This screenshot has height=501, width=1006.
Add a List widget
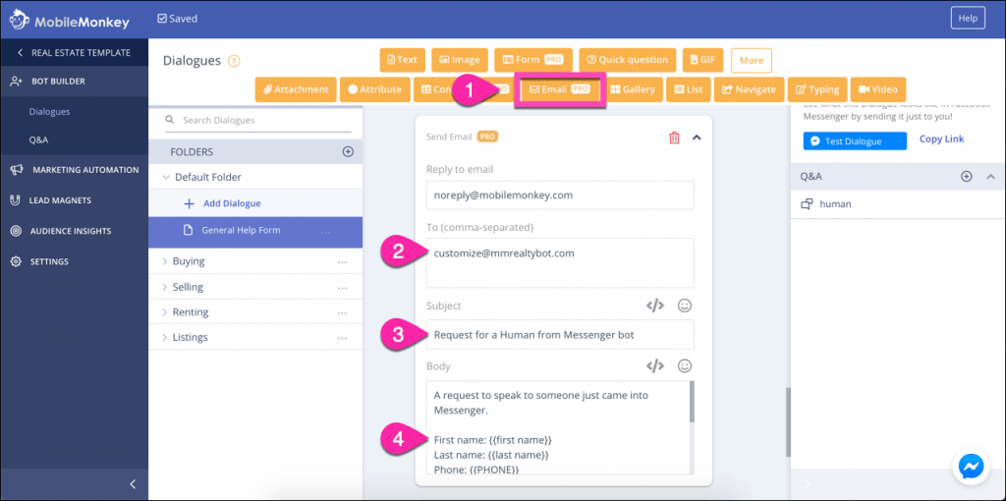coord(689,89)
